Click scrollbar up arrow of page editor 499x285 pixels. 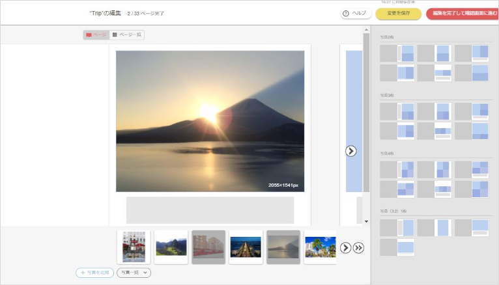366,30
